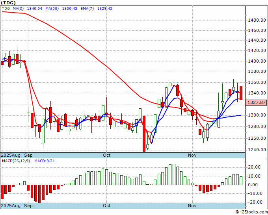This screenshot has width=268, height=215.
Task: Click Oct on the price chart date axis
Action: coord(107,156)
